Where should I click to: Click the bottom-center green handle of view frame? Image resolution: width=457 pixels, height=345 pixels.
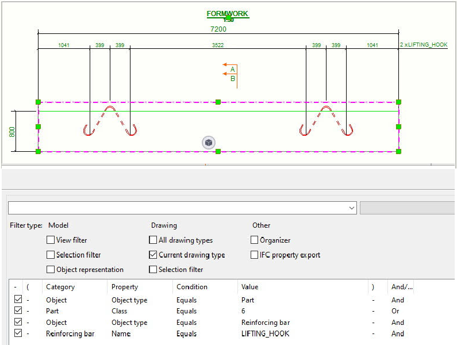(x=218, y=151)
